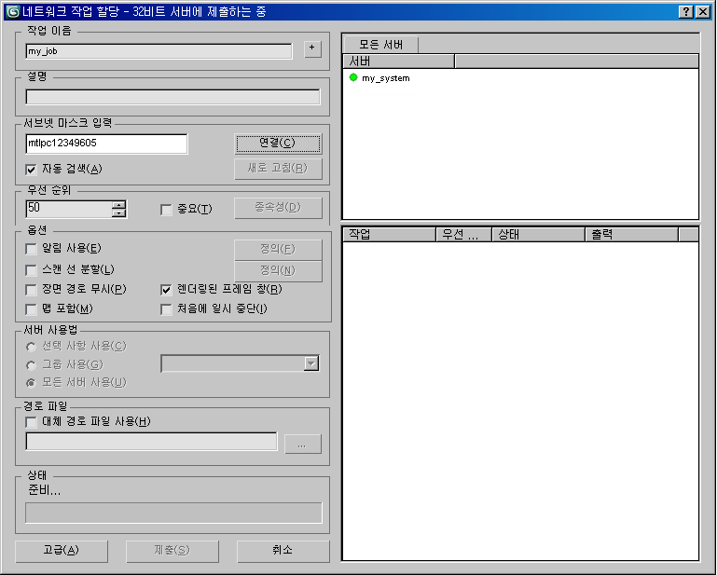Click the 설명 description input field

pos(172,97)
